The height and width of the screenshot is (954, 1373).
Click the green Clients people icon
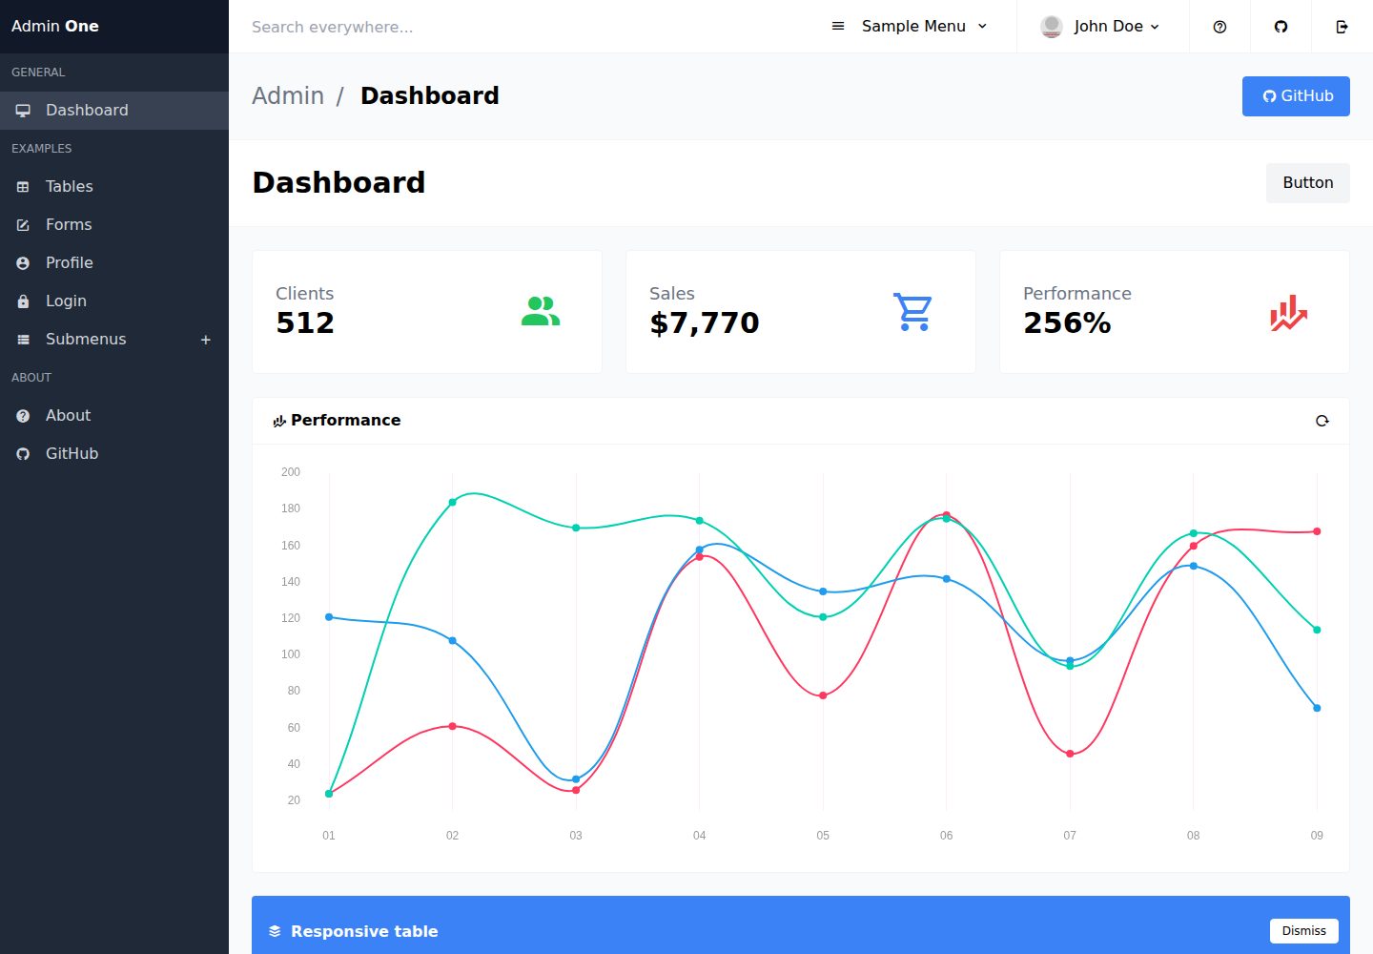point(541,312)
